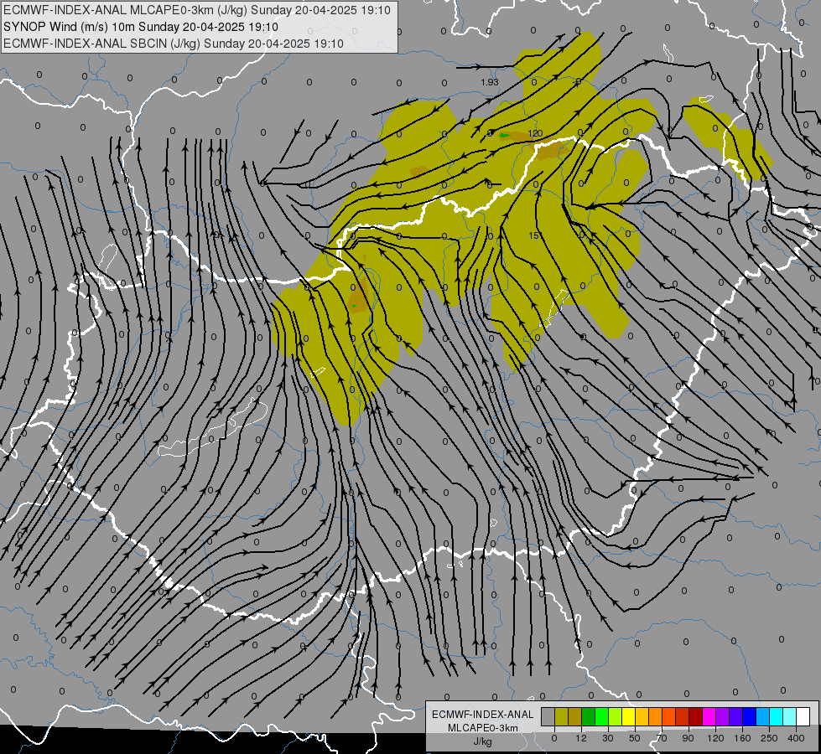Image resolution: width=821 pixels, height=754 pixels.
Task: Click the sky blue legend swatch
Action: point(763,716)
